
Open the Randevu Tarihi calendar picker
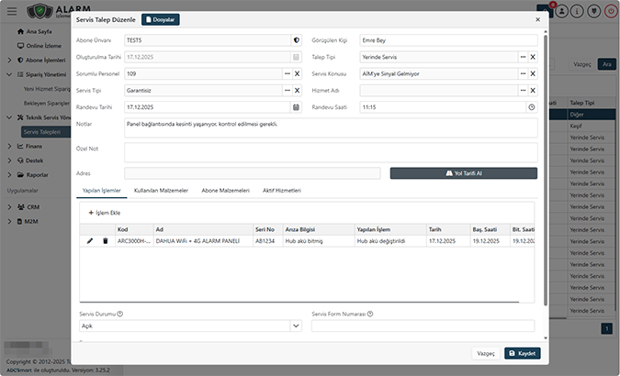[296, 107]
